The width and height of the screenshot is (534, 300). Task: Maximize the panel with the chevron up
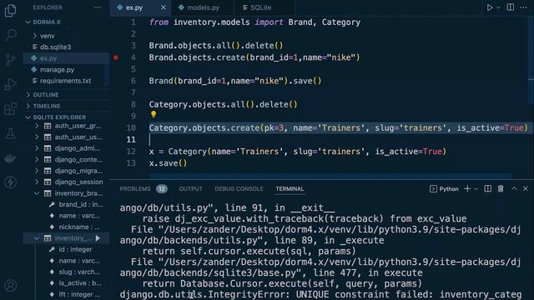(x=514, y=189)
